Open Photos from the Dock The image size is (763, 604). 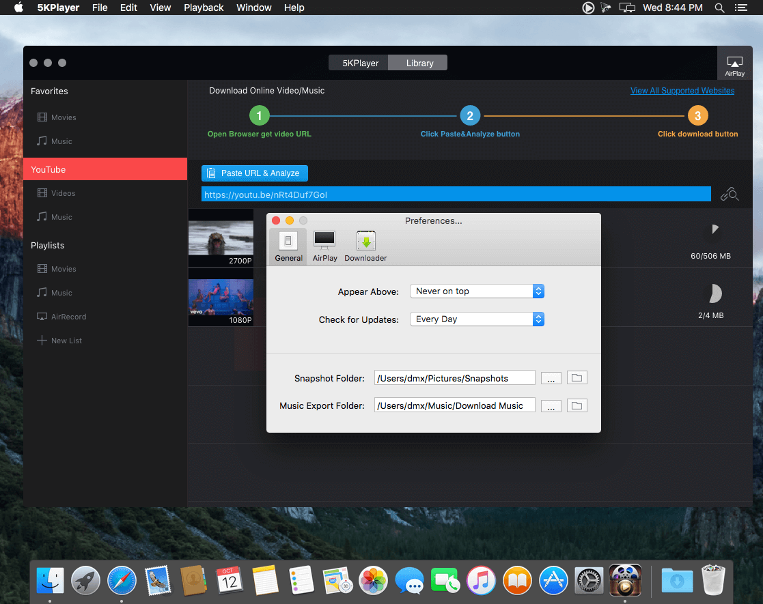pos(373,580)
